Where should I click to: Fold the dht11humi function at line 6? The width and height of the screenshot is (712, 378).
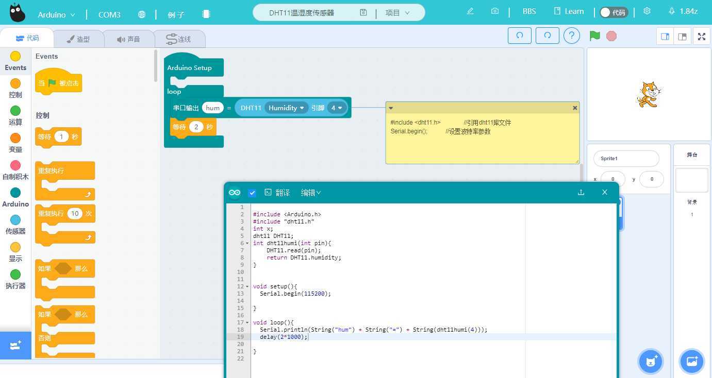pos(247,243)
